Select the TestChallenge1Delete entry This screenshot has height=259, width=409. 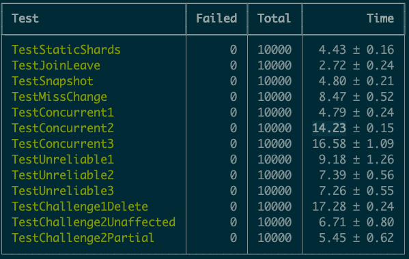click(x=80, y=207)
